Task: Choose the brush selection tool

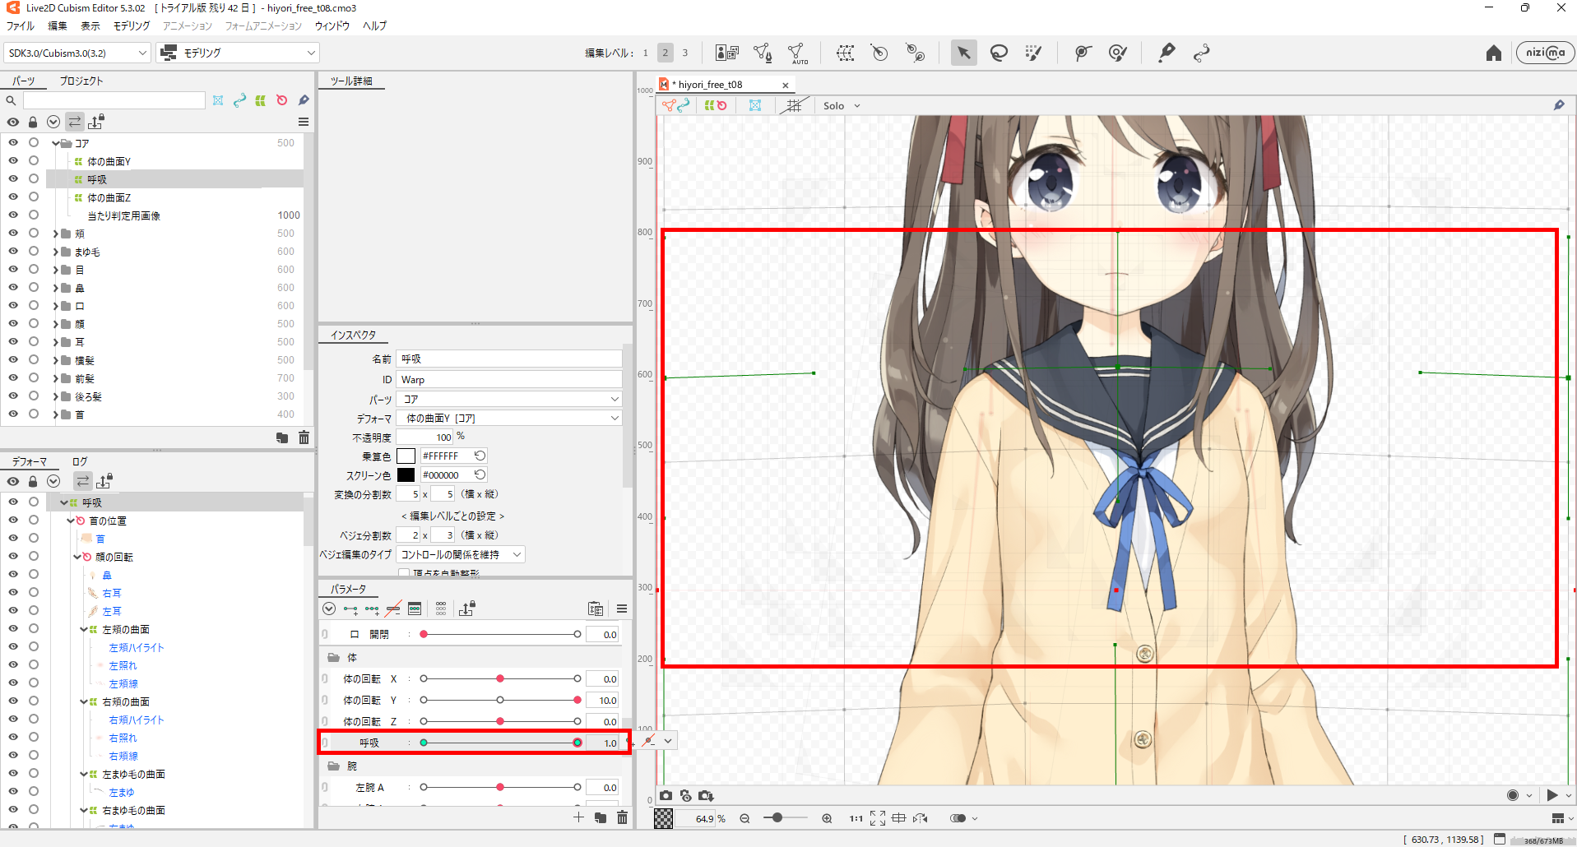Action: pyautogui.click(x=1034, y=53)
